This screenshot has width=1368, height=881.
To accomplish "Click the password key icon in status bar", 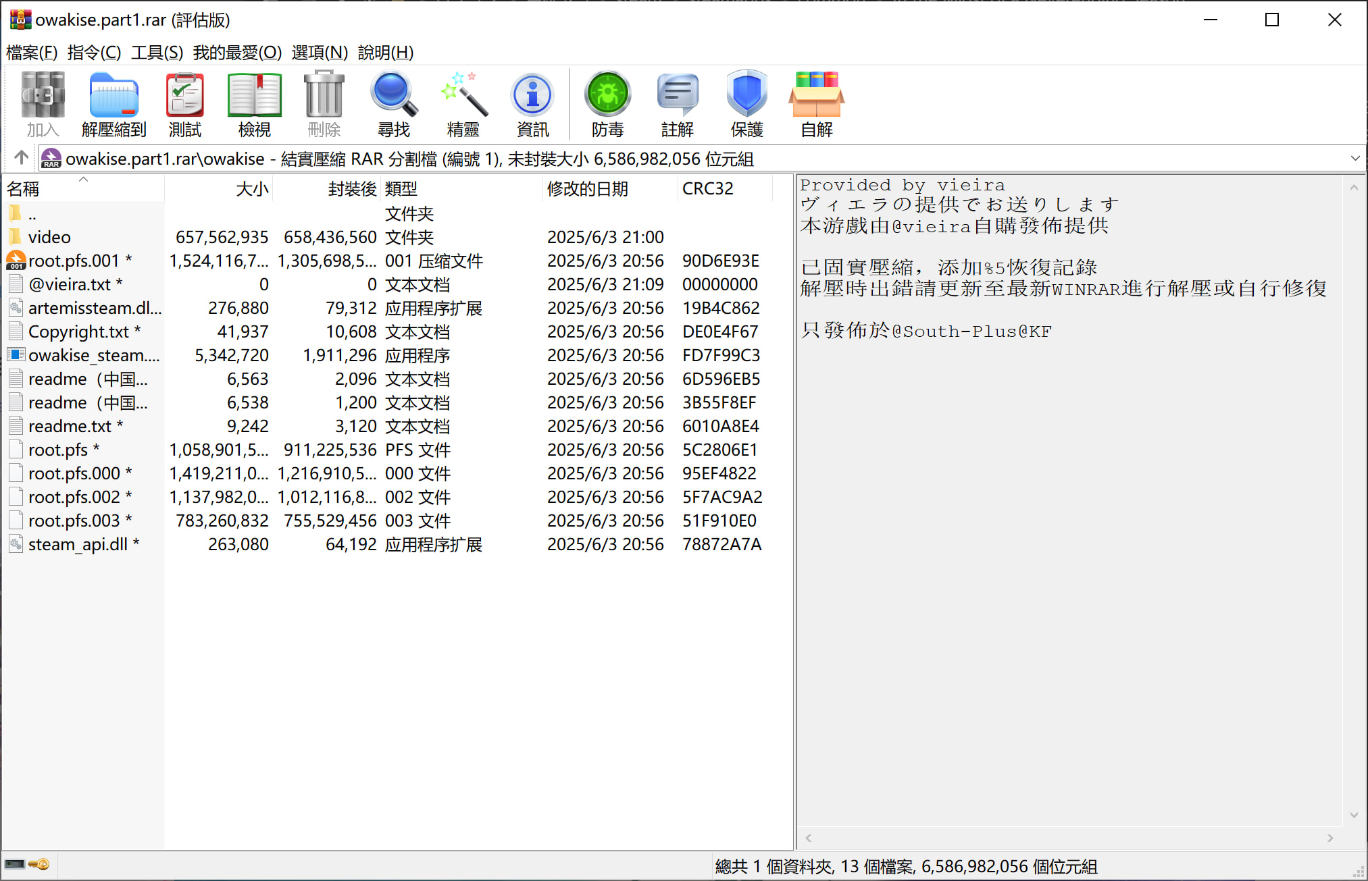I will pos(39,864).
